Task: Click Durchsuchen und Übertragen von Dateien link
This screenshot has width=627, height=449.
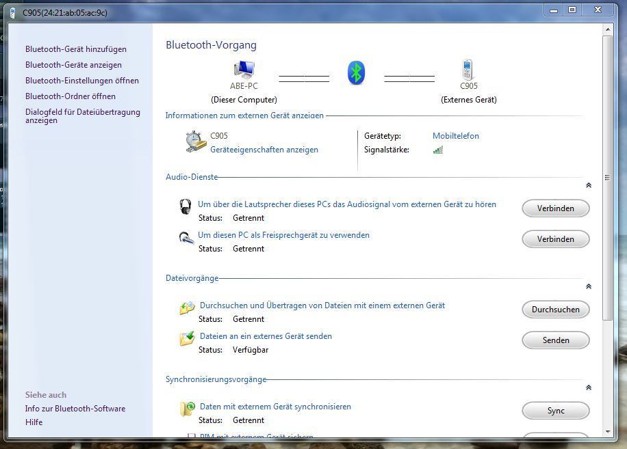Action: click(x=322, y=305)
